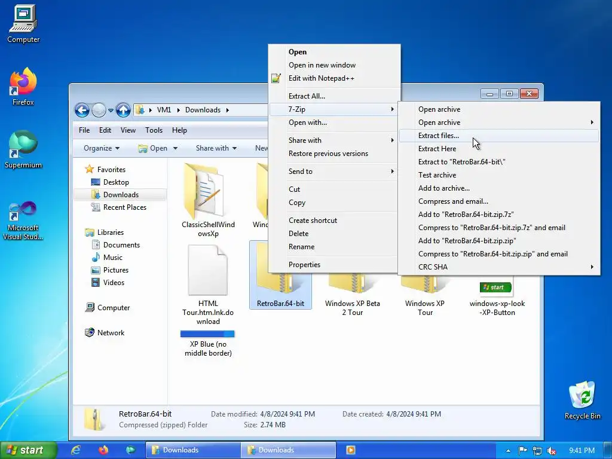Click Compress and email...
The height and width of the screenshot is (459, 612).
pyautogui.click(x=499, y=201)
